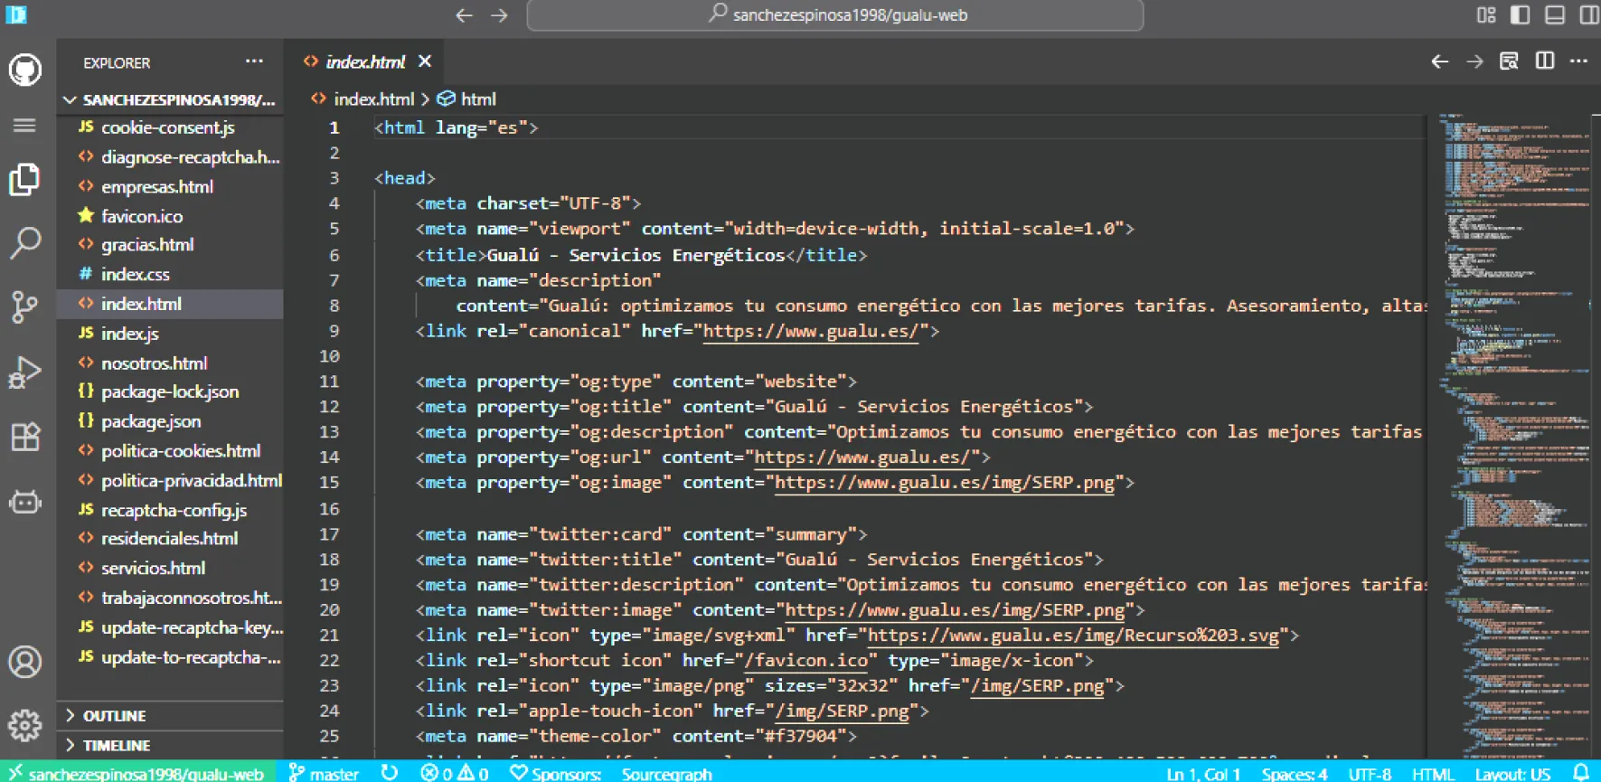This screenshot has height=782, width=1601.
Task: Open recaptcha-config.js file
Action: [170, 510]
